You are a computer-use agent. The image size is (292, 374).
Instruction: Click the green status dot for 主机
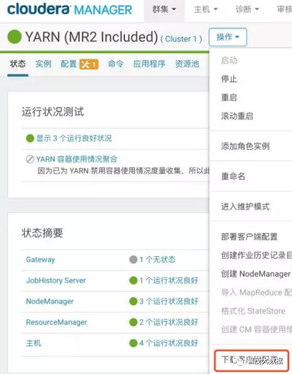coord(133,343)
